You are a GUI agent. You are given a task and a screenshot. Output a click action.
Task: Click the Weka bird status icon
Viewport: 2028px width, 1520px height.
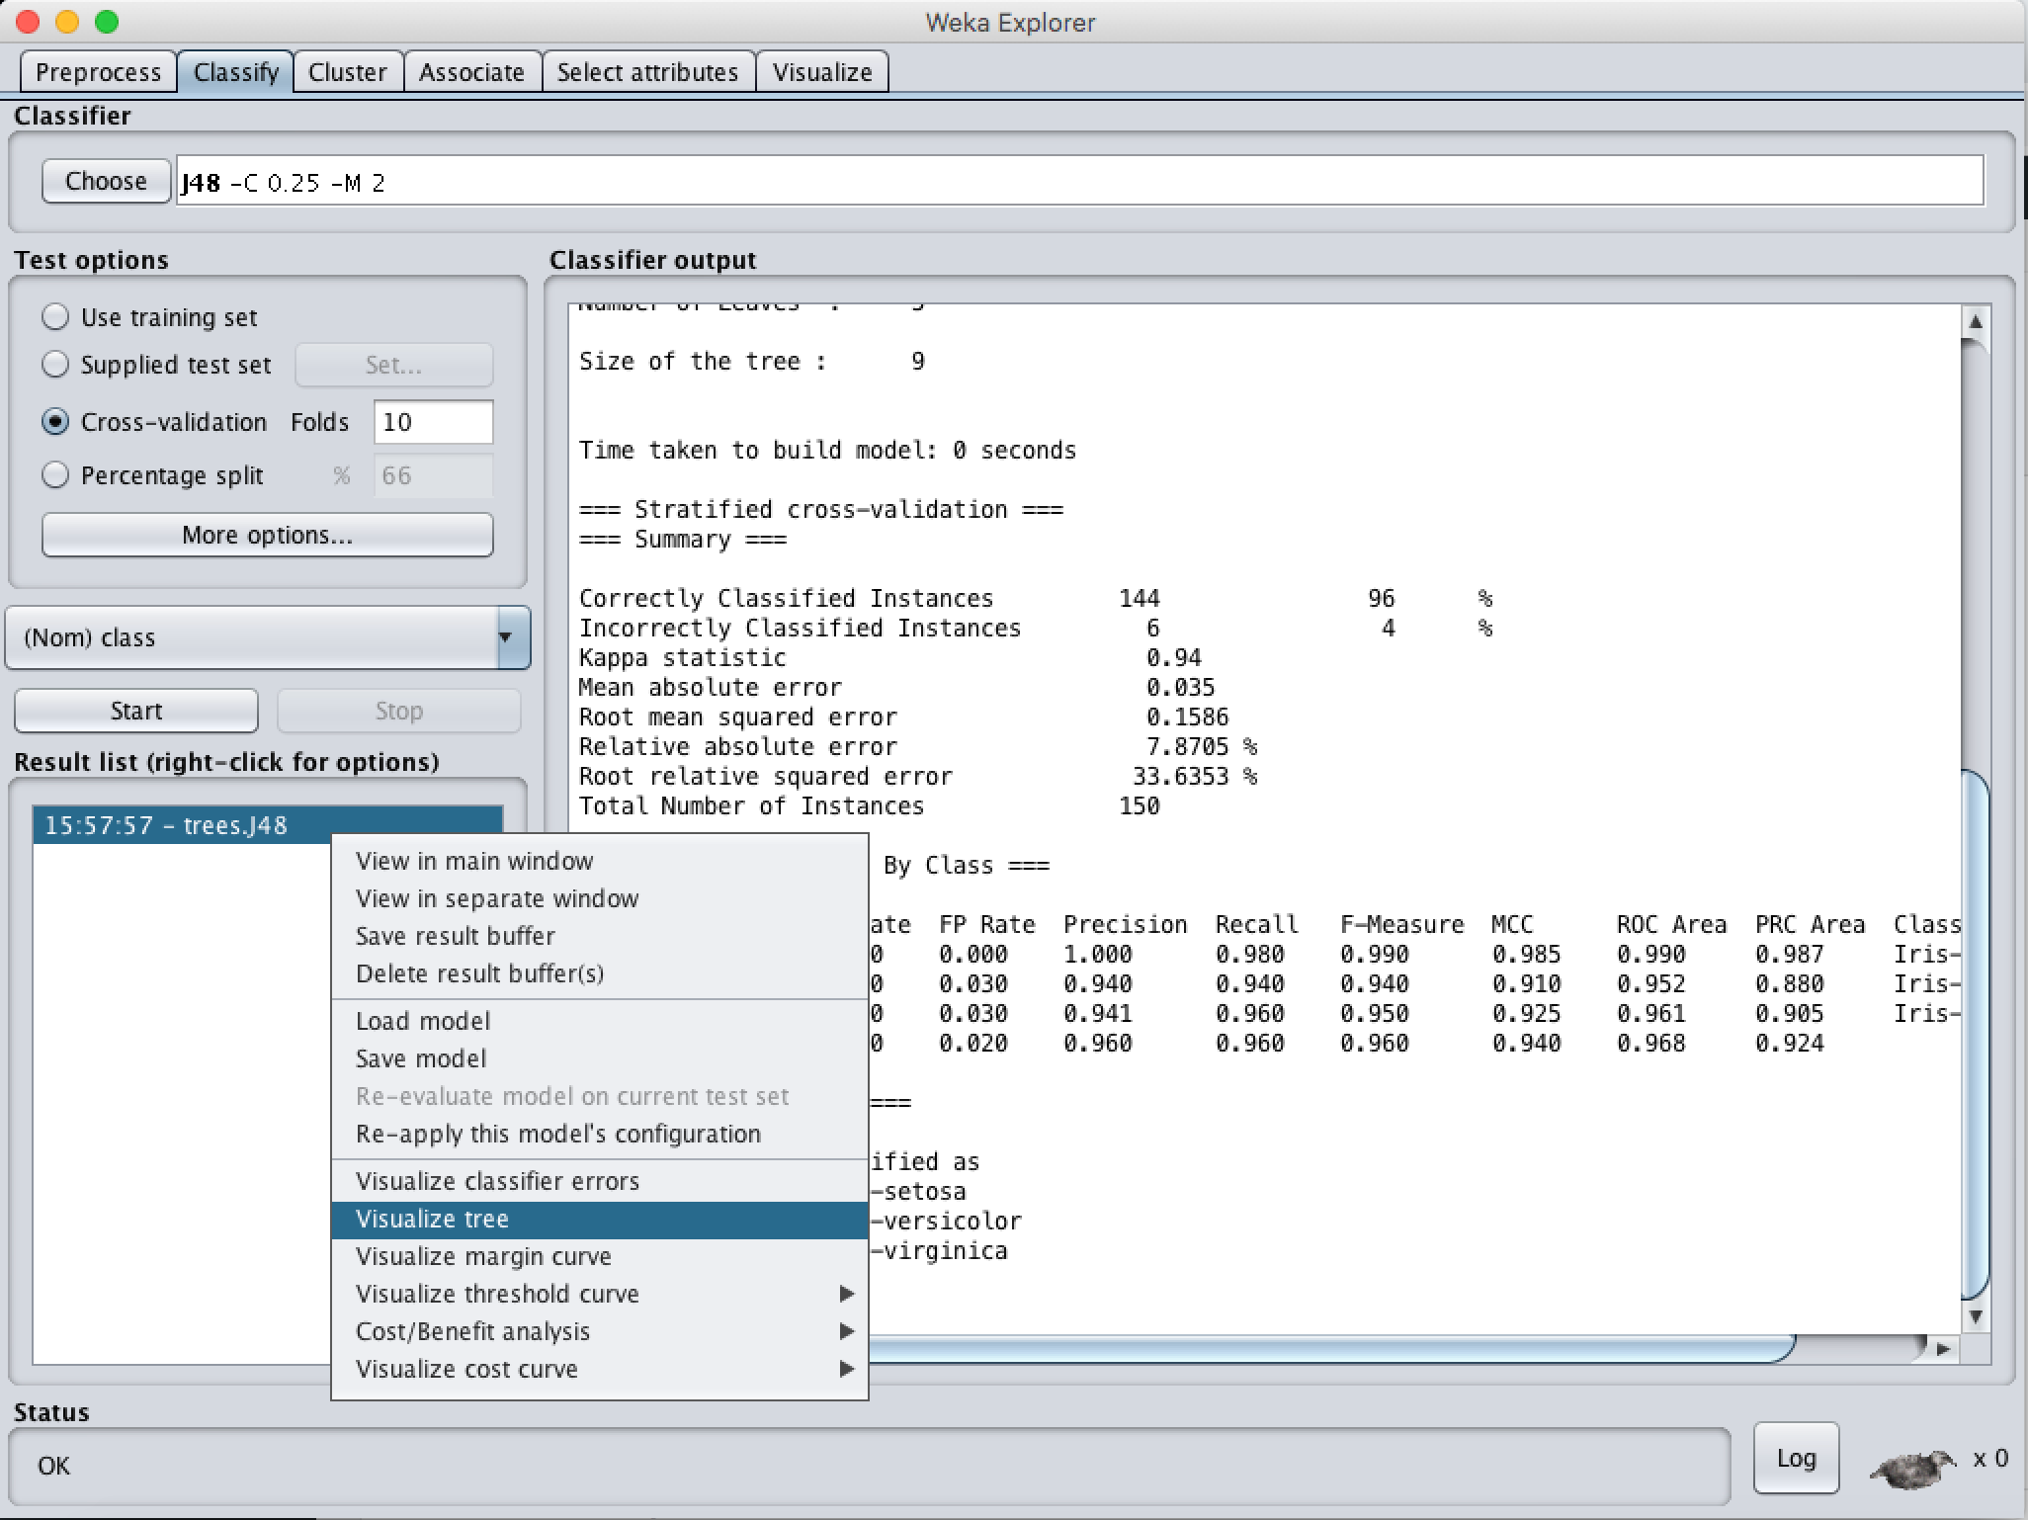(1912, 1468)
